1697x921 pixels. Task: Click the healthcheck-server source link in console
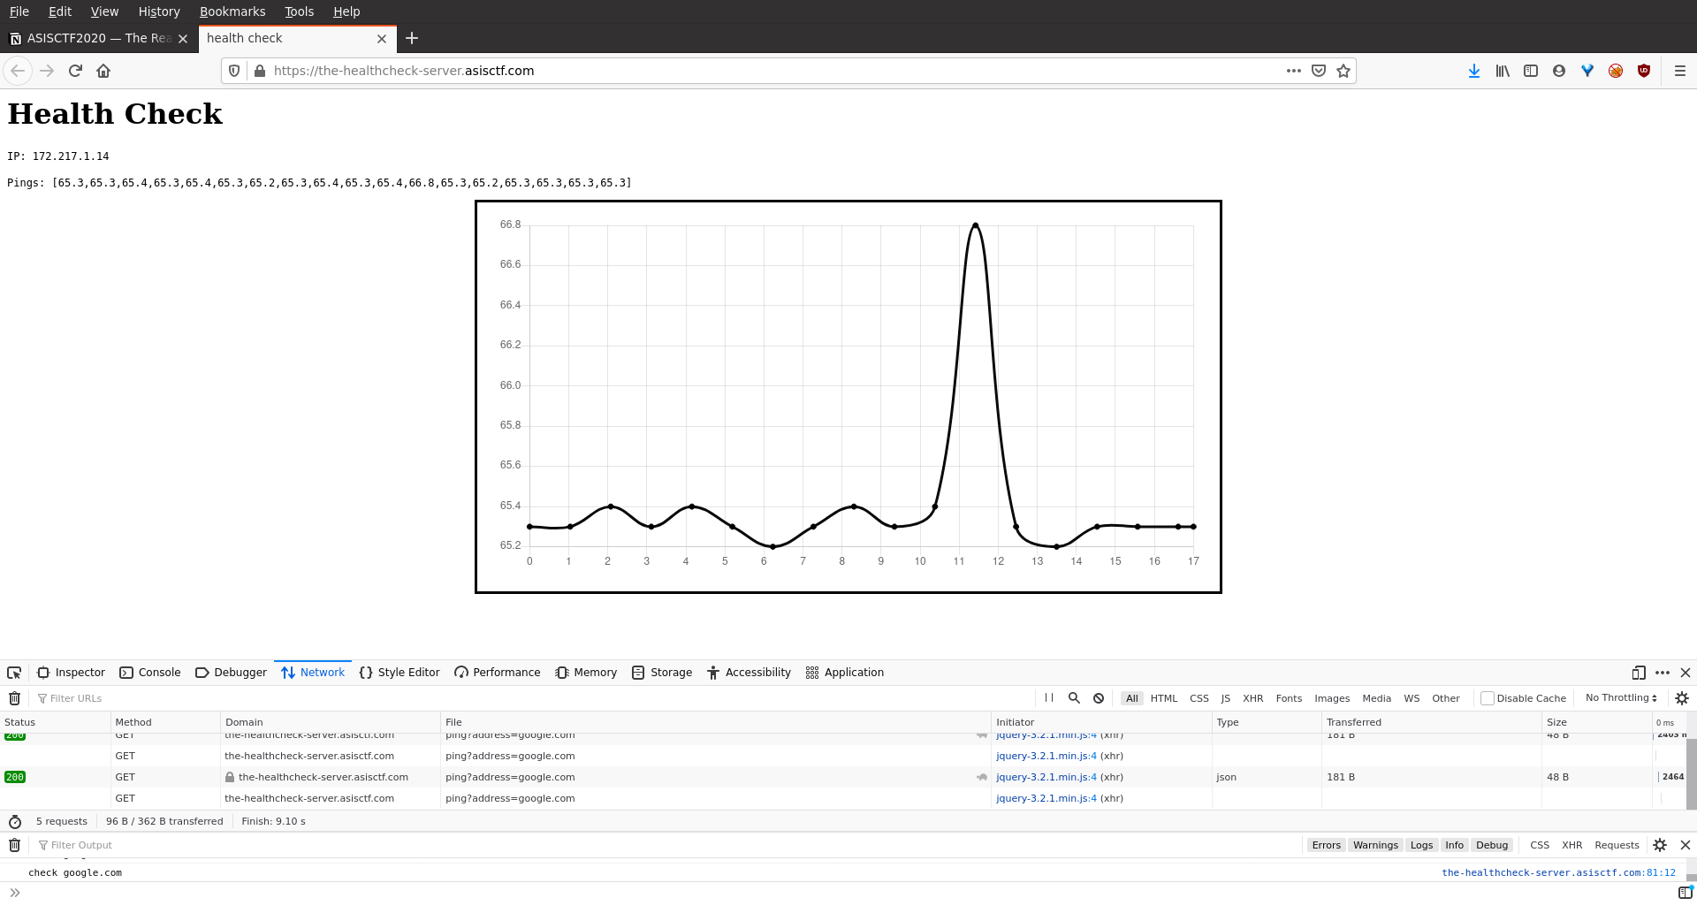(x=1557, y=872)
